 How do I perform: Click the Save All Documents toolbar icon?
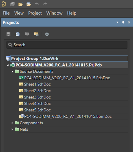pos(12,4)
